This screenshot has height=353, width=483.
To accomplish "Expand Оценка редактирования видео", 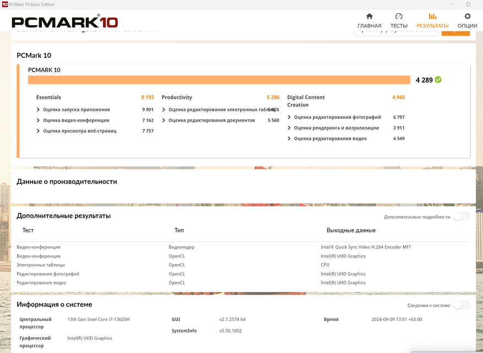I will [x=289, y=139].
